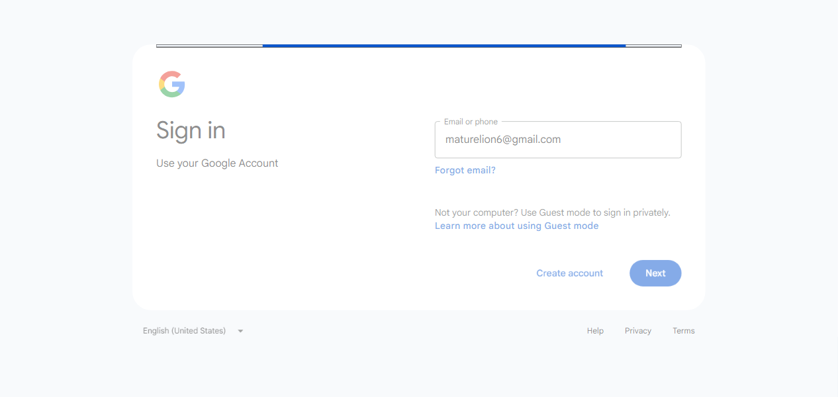The height and width of the screenshot is (397, 838).
Task: Click the Forgot email? link
Action: [465, 170]
